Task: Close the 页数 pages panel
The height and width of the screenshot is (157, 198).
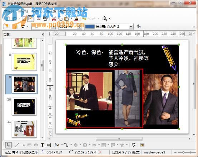Action: (x=43, y=34)
